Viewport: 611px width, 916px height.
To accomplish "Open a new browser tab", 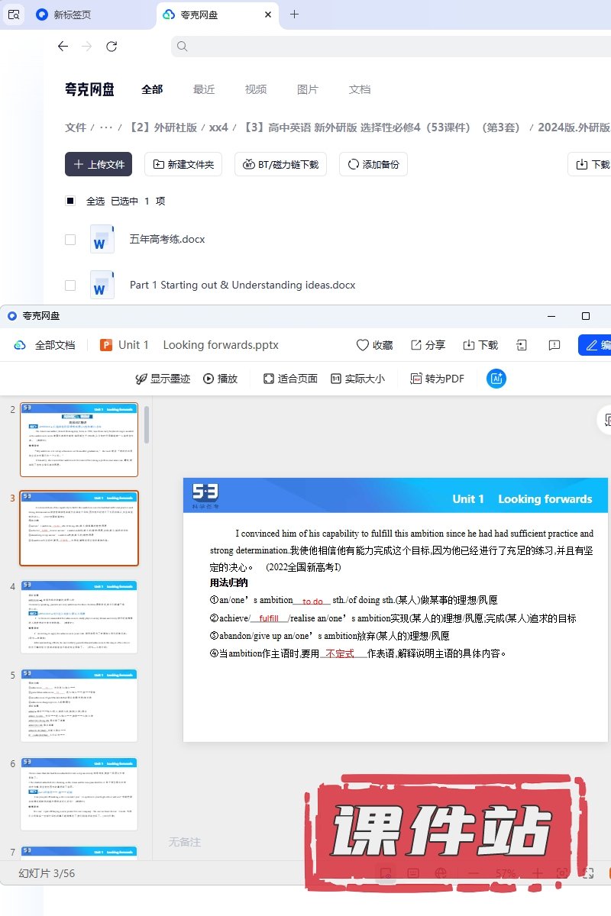I will point(295,15).
